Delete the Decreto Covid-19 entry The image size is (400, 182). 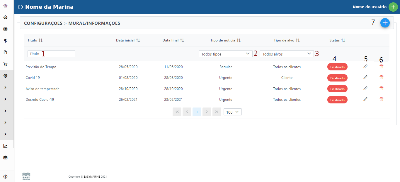(381, 99)
